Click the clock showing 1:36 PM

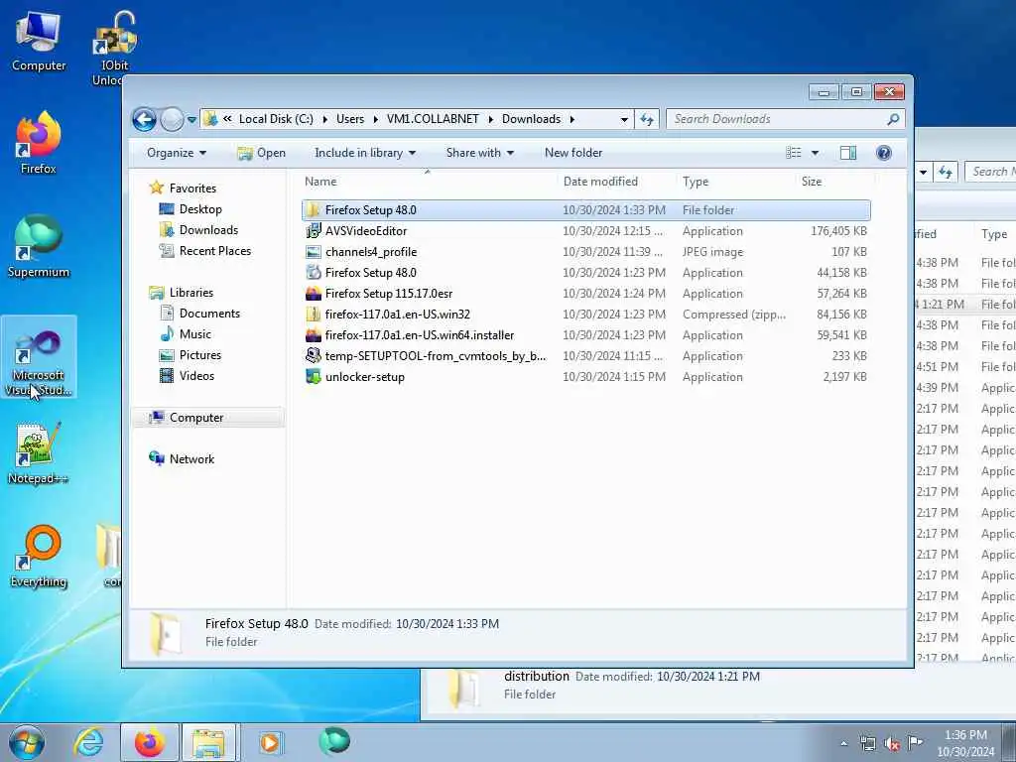965,742
